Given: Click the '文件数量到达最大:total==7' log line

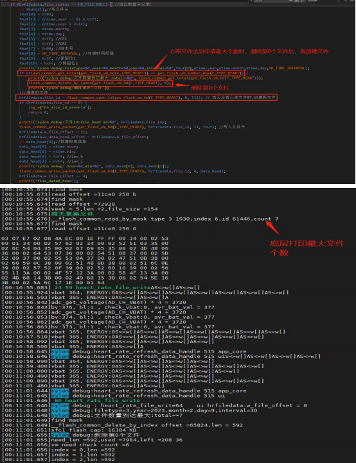Looking at the screenshot, I should coord(92,415).
